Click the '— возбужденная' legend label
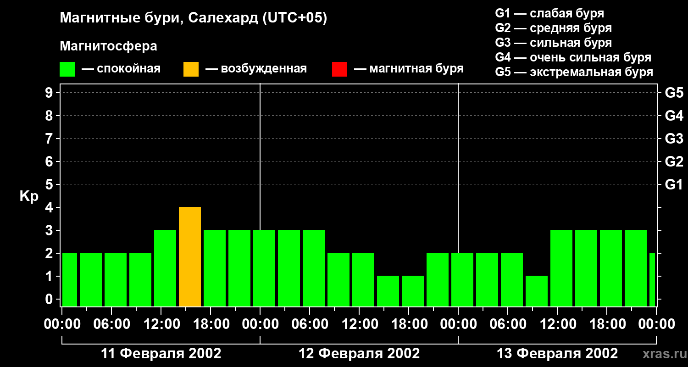The height and width of the screenshot is (367, 688). click(x=256, y=69)
